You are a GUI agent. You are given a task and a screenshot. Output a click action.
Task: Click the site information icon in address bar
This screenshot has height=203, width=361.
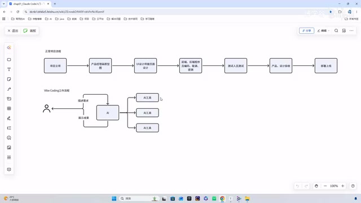26,12
